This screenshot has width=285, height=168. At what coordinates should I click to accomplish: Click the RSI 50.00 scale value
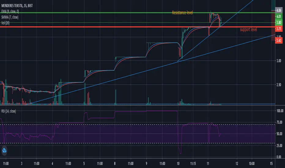click(x=279, y=134)
